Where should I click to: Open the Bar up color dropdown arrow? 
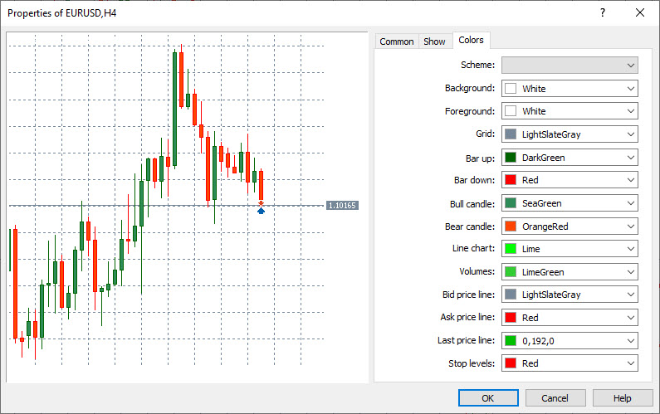pos(631,158)
